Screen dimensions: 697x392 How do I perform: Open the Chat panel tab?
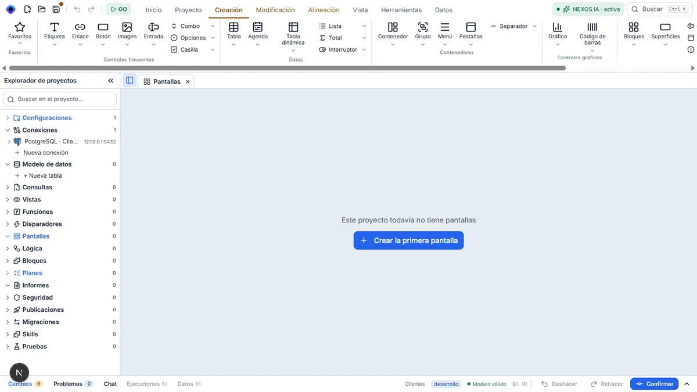[110, 384]
